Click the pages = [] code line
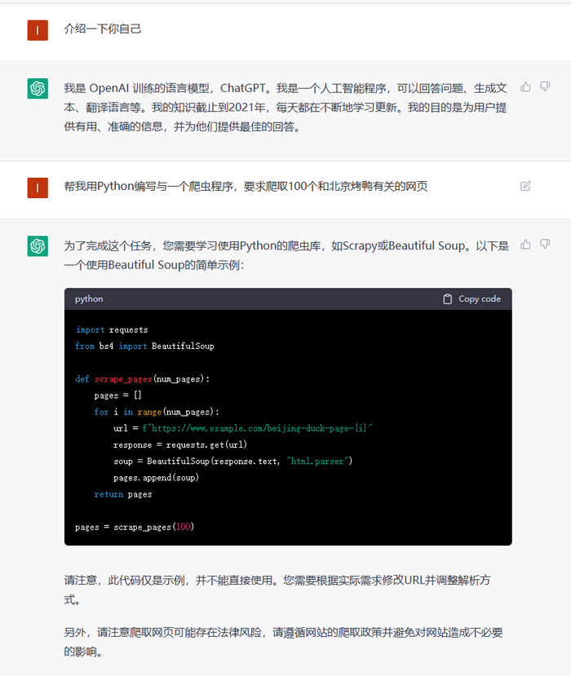The width and height of the screenshot is (571, 676). 117,395
